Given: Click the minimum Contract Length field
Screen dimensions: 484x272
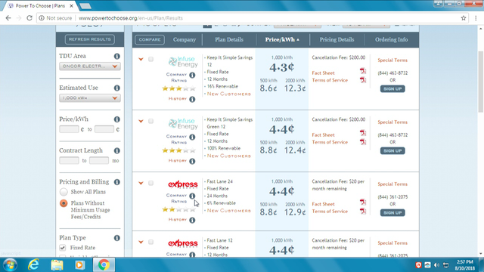Looking at the screenshot, I should point(69,161).
